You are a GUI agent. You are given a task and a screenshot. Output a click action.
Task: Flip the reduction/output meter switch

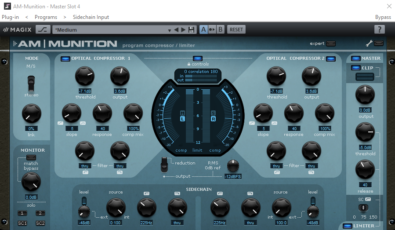click(164, 164)
